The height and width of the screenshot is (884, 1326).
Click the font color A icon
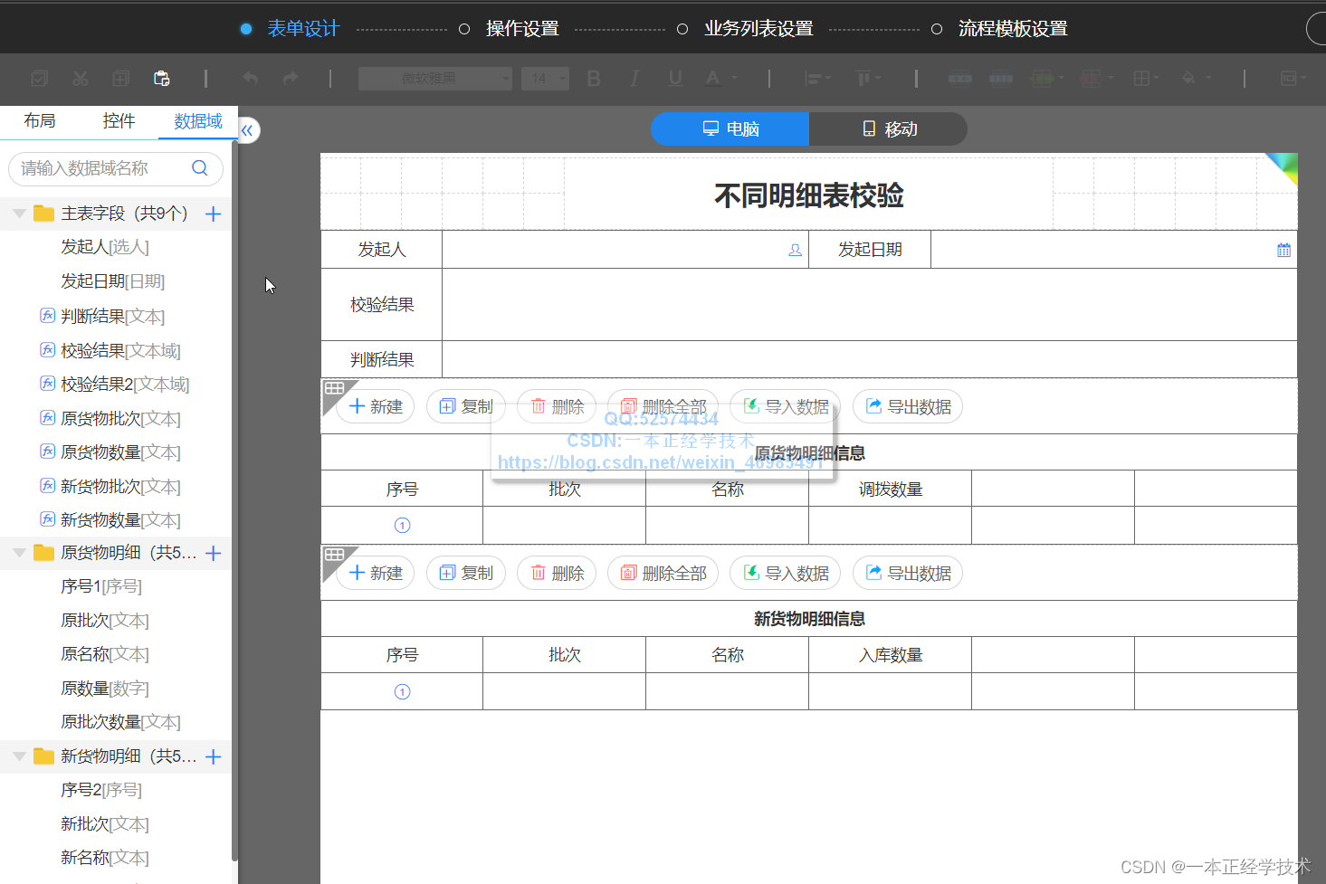(x=713, y=79)
